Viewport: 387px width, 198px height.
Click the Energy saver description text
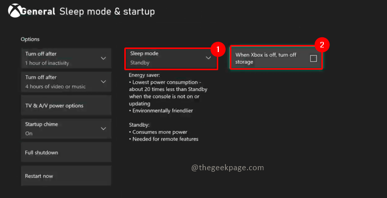(x=168, y=92)
